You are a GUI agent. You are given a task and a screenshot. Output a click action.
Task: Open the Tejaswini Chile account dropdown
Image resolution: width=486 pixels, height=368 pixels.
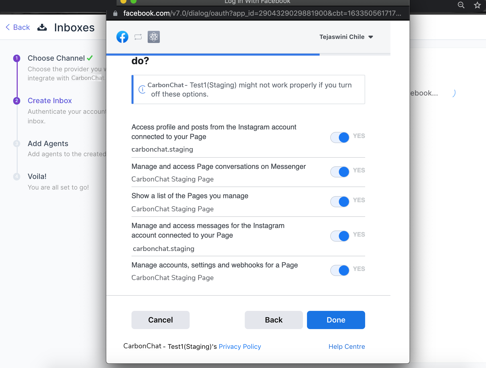(346, 37)
